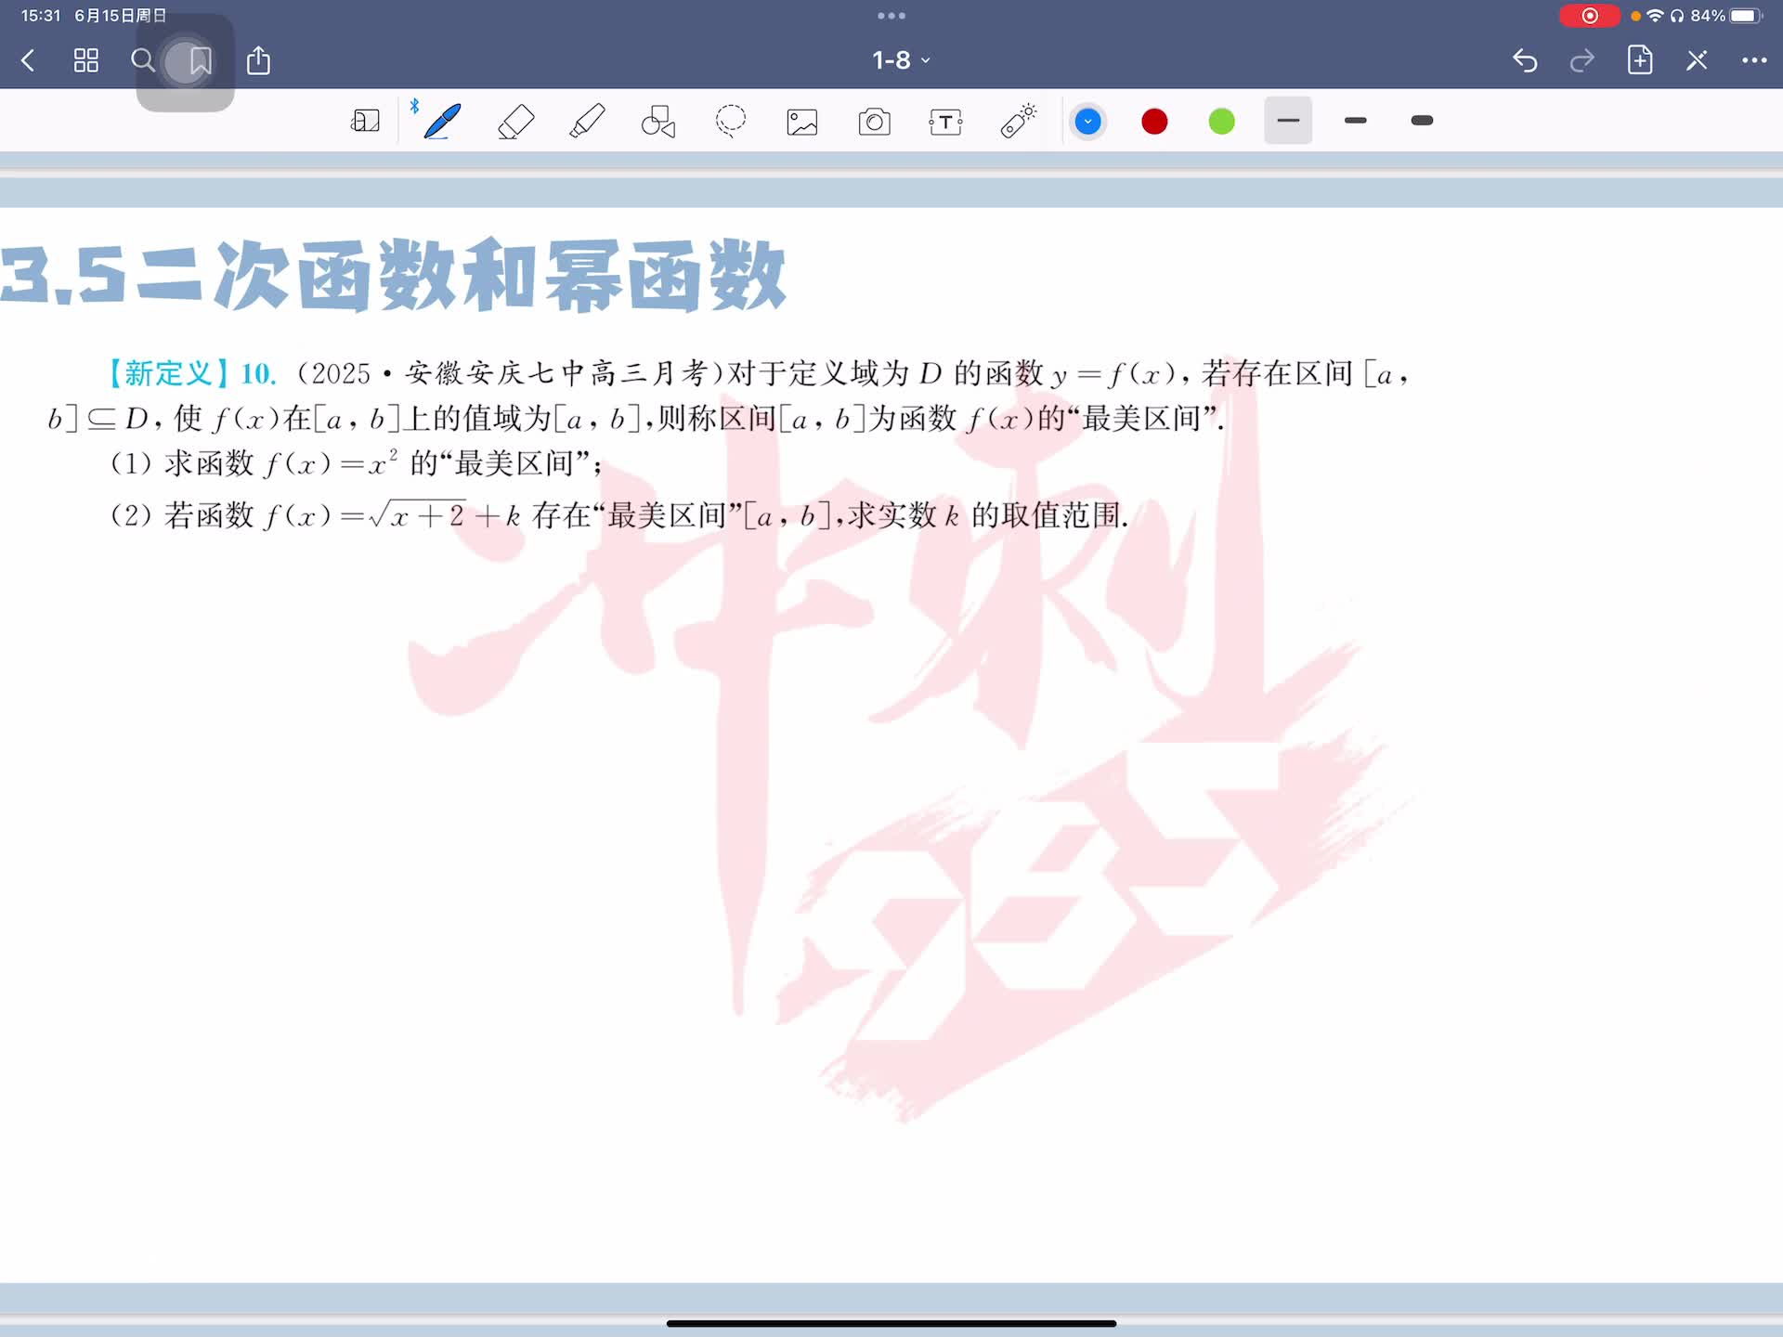Pick the red pen color
Screen dimensions: 1783x1337
coord(1154,122)
